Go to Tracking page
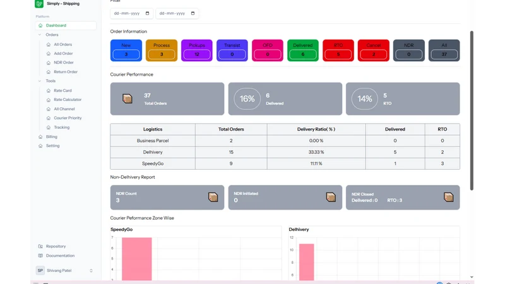The width and height of the screenshot is (505, 284). [61, 127]
